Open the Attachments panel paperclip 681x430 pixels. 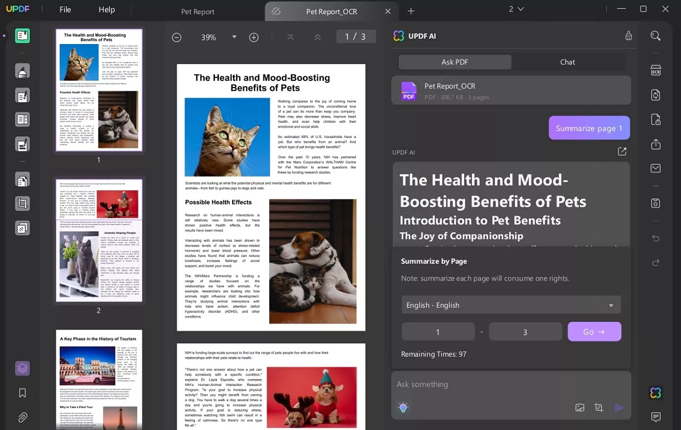point(23,417)
